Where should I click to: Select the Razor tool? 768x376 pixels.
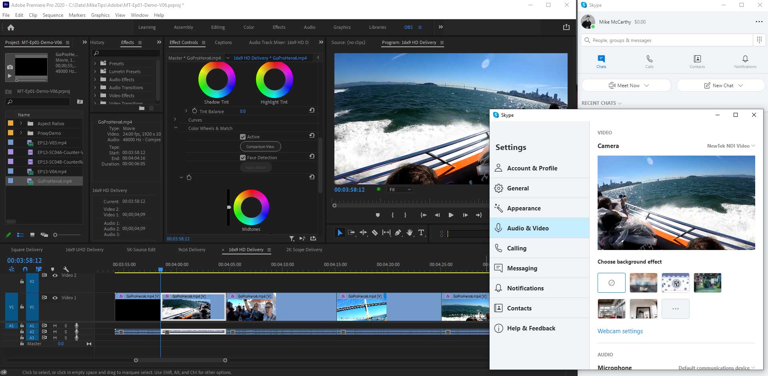(375, 232)
